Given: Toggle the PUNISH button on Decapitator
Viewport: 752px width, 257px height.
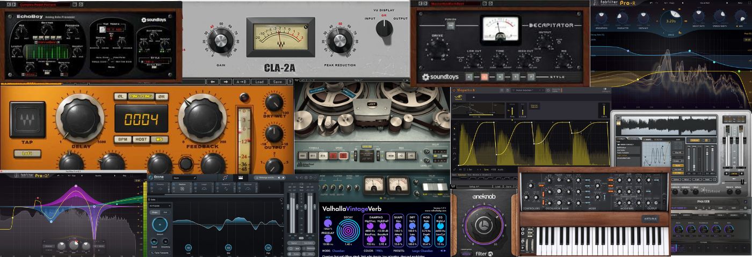Looking at the screenshot, I should pos(452,25).
